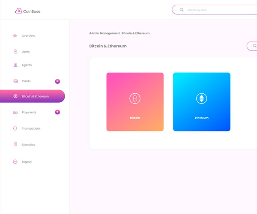Click Admin Management breadcrumb
The image size is (257, 214).
point(105,33)
